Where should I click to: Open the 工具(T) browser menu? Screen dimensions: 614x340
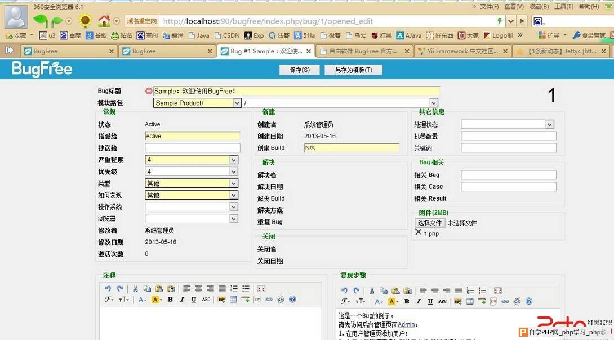(x=563, y=7)
